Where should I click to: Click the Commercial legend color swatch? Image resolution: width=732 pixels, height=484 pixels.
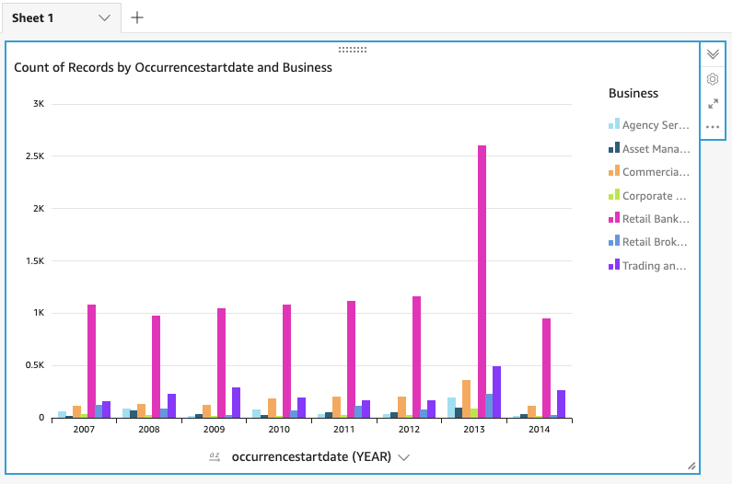pyautogui.click(x=613, y=172)
